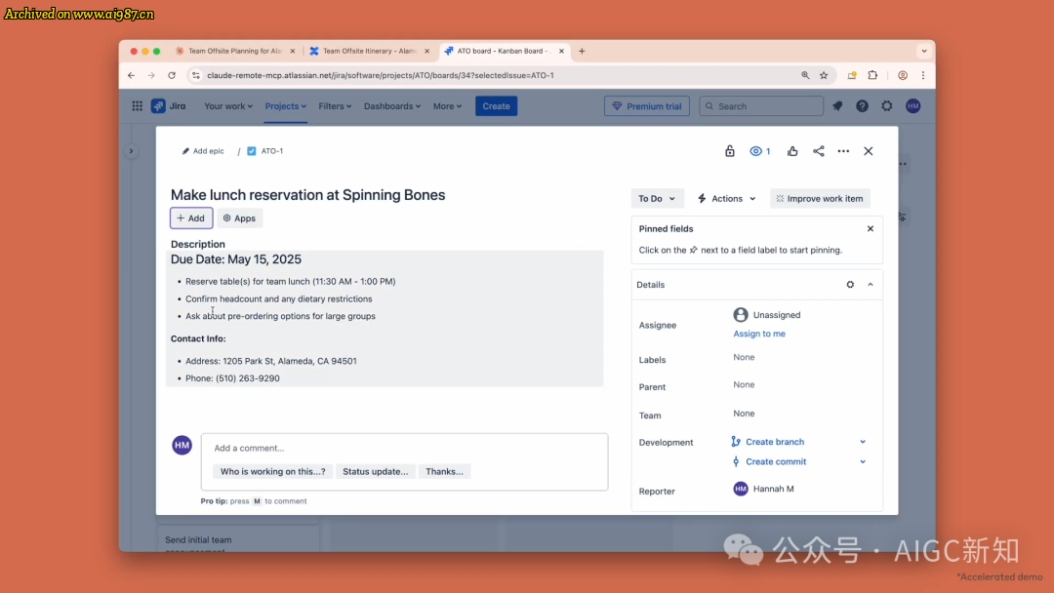Click the Jira Search field
1054x593 pixels.
coord(761,106)
